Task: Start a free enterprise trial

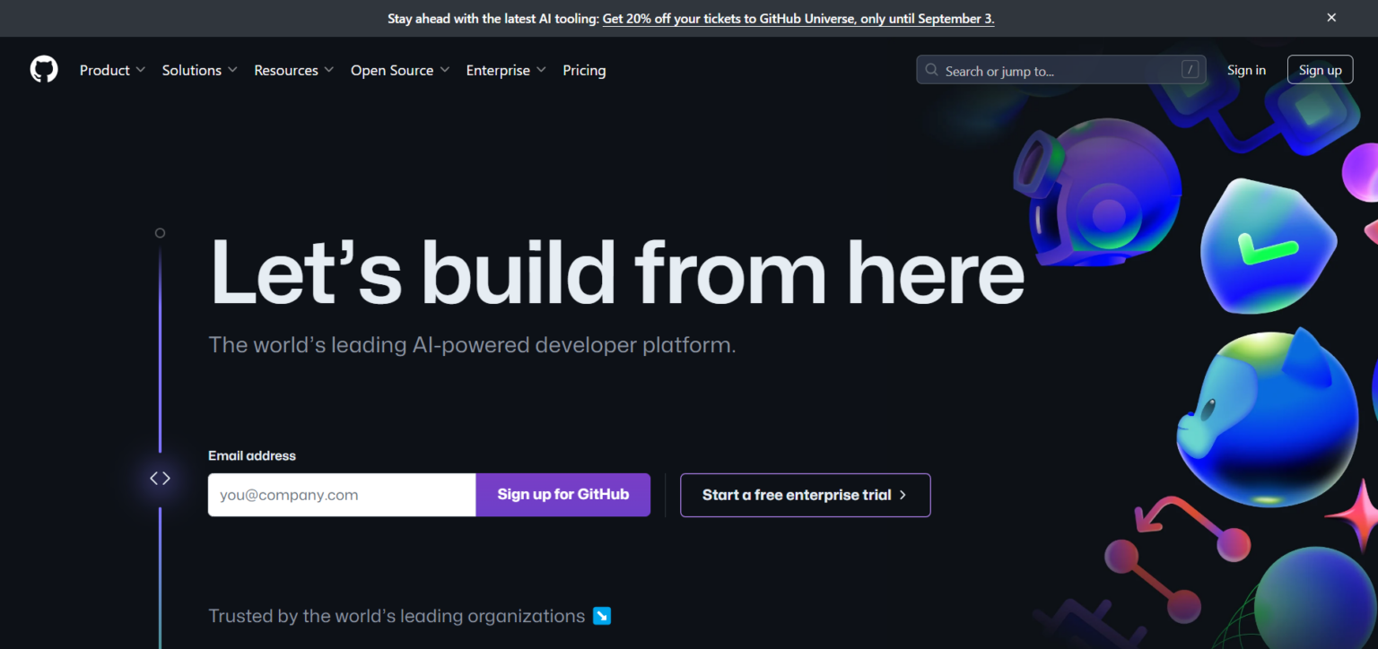Action: click(805, 494)
